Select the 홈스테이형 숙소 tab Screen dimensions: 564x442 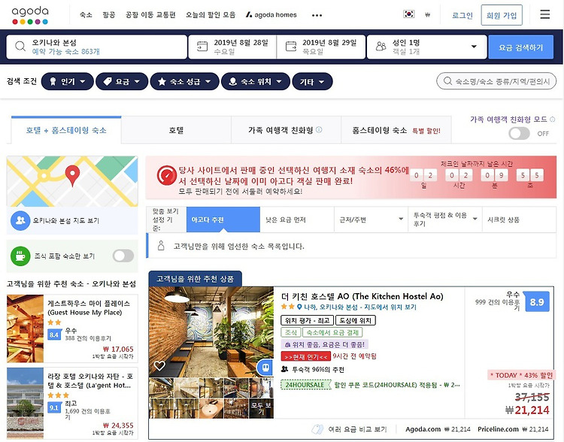pos(396,130)
